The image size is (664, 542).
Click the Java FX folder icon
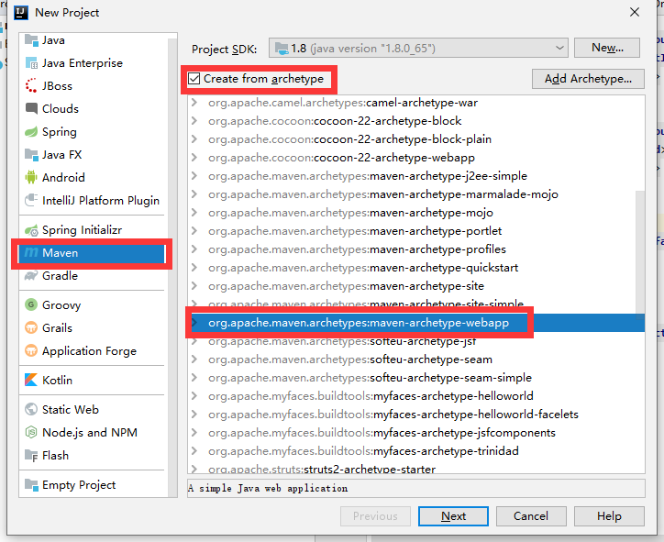tap(31, 155)
